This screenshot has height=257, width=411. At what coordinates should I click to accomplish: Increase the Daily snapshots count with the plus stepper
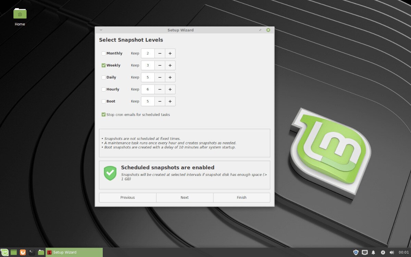point(170,77)
